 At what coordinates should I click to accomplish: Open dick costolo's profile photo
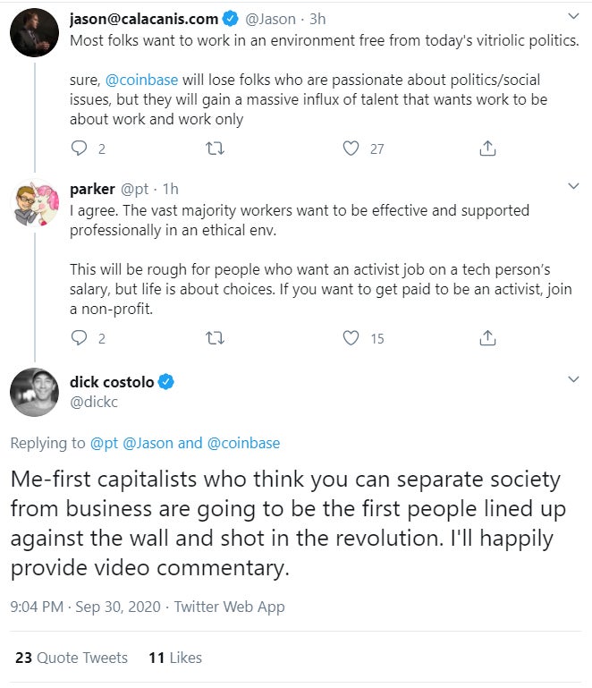[35, 392]
